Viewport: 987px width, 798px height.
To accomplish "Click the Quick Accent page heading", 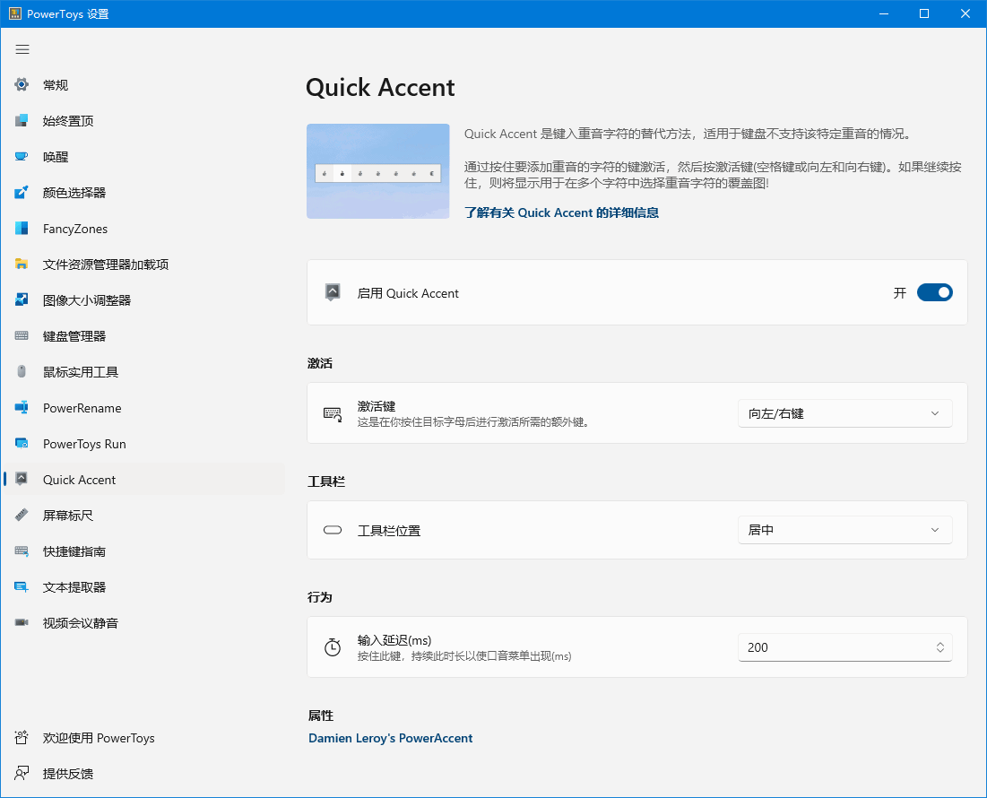I will 380,88.
